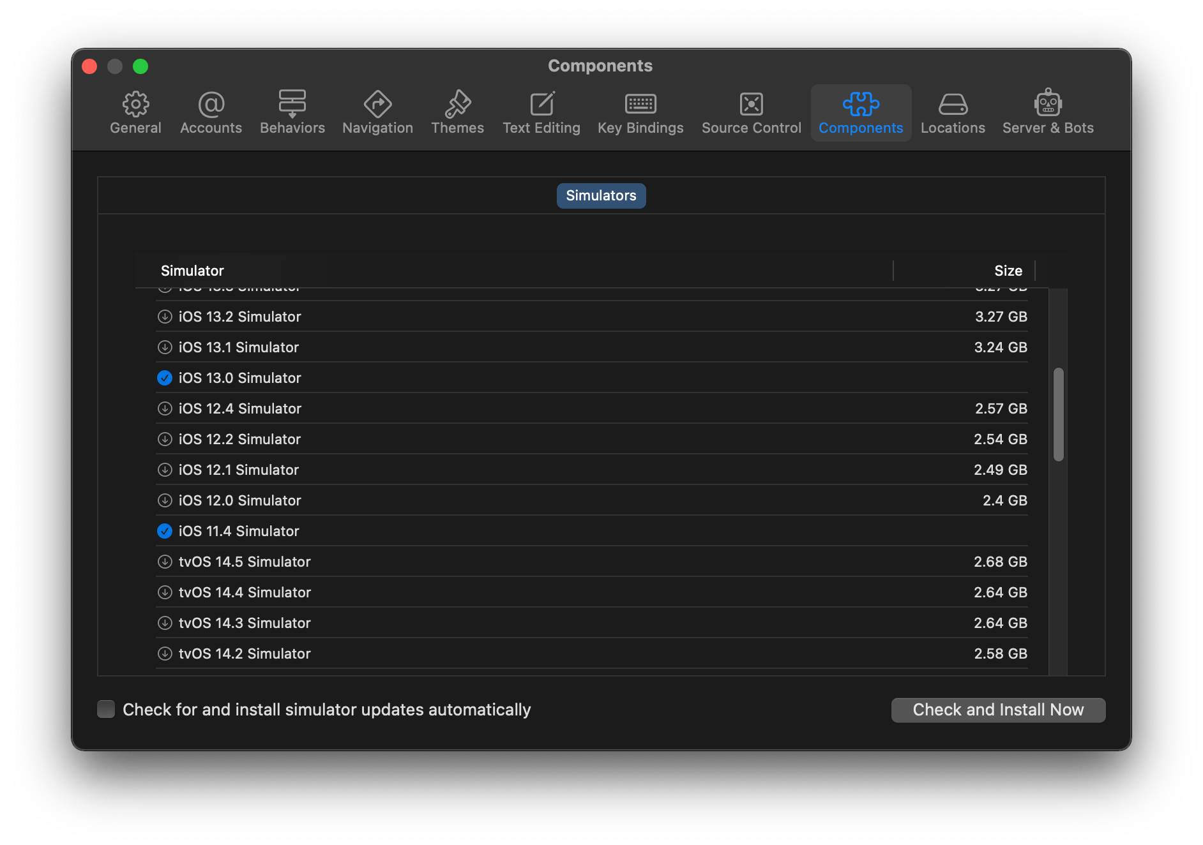This screenshot has height=845, width=1203.
Task: Sort by the Simulator column header
Action: coord(192,271)
